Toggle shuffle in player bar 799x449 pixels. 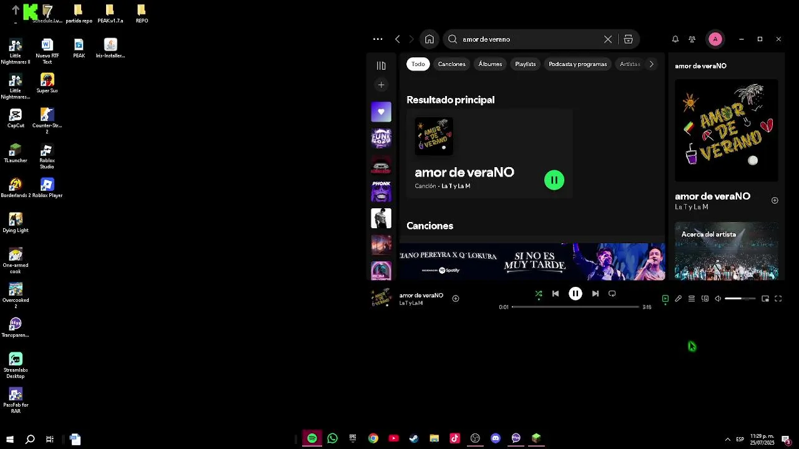click(x=539, y=294)
